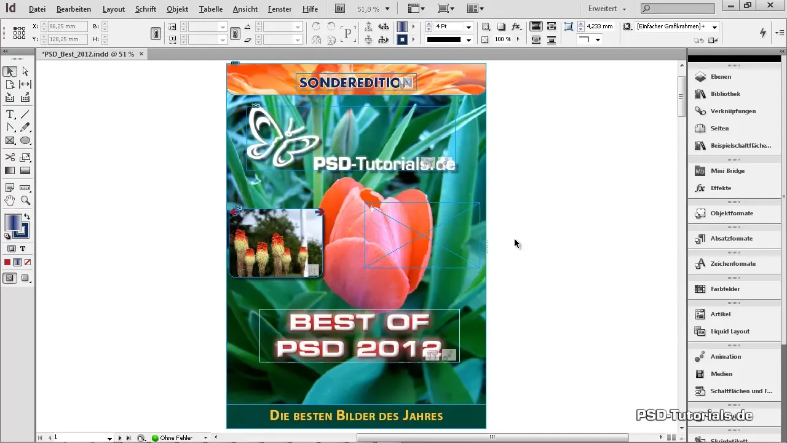Open the corner options shape dropdown
This screenshot has width=787, height=443.
pyautogui.click(x=598, y=40)
